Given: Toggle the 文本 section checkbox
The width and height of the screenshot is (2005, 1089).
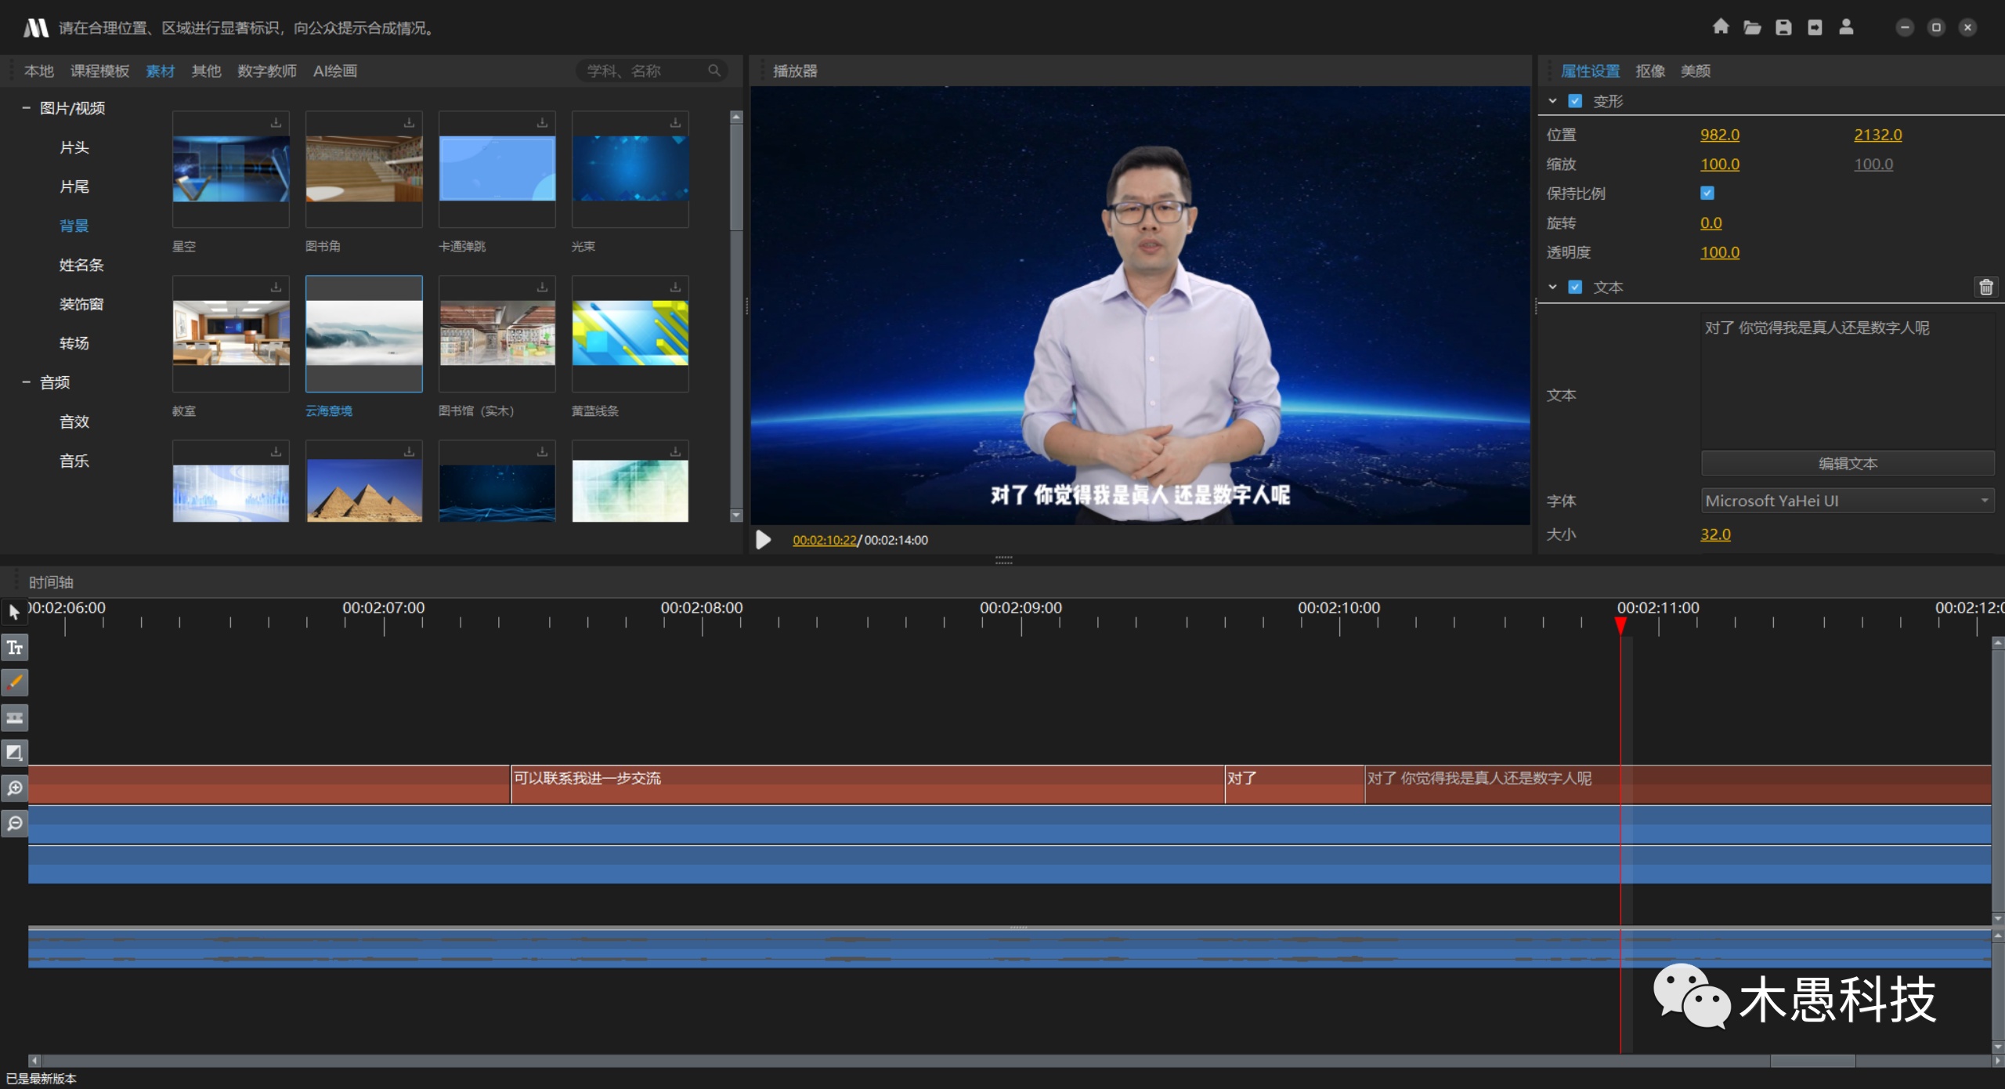Looking at the screenshot, I should click(1575, 288).
